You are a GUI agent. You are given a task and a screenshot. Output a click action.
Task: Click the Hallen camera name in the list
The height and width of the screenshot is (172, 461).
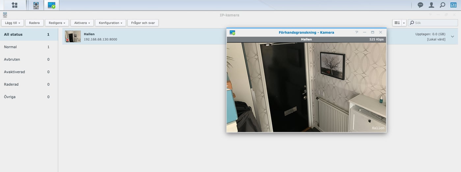pyautogui.click(x=89, y=34)
